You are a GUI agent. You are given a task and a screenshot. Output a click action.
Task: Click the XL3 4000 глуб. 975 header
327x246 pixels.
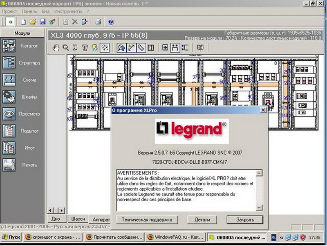pyautogui.click(x=99, y=35)
